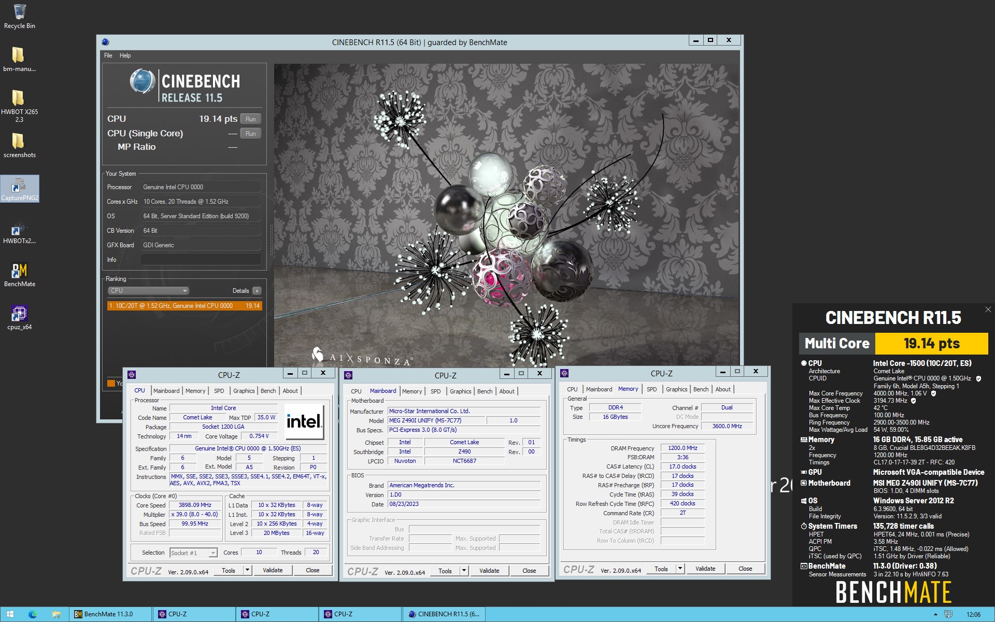Switch to SPD tab in left CPU-Z
The image size is (995, 622).
tap(219, 391)
